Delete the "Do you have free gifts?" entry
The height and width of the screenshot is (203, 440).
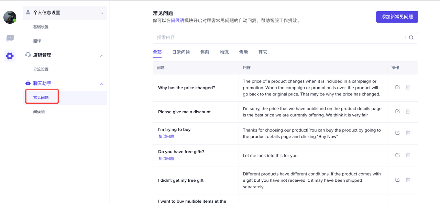pyautogui.click(x=408, y=155)
